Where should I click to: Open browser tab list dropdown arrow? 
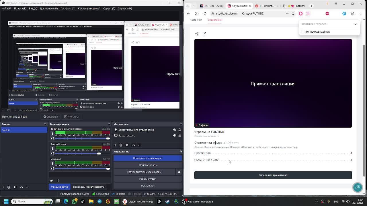click(194, 6)
